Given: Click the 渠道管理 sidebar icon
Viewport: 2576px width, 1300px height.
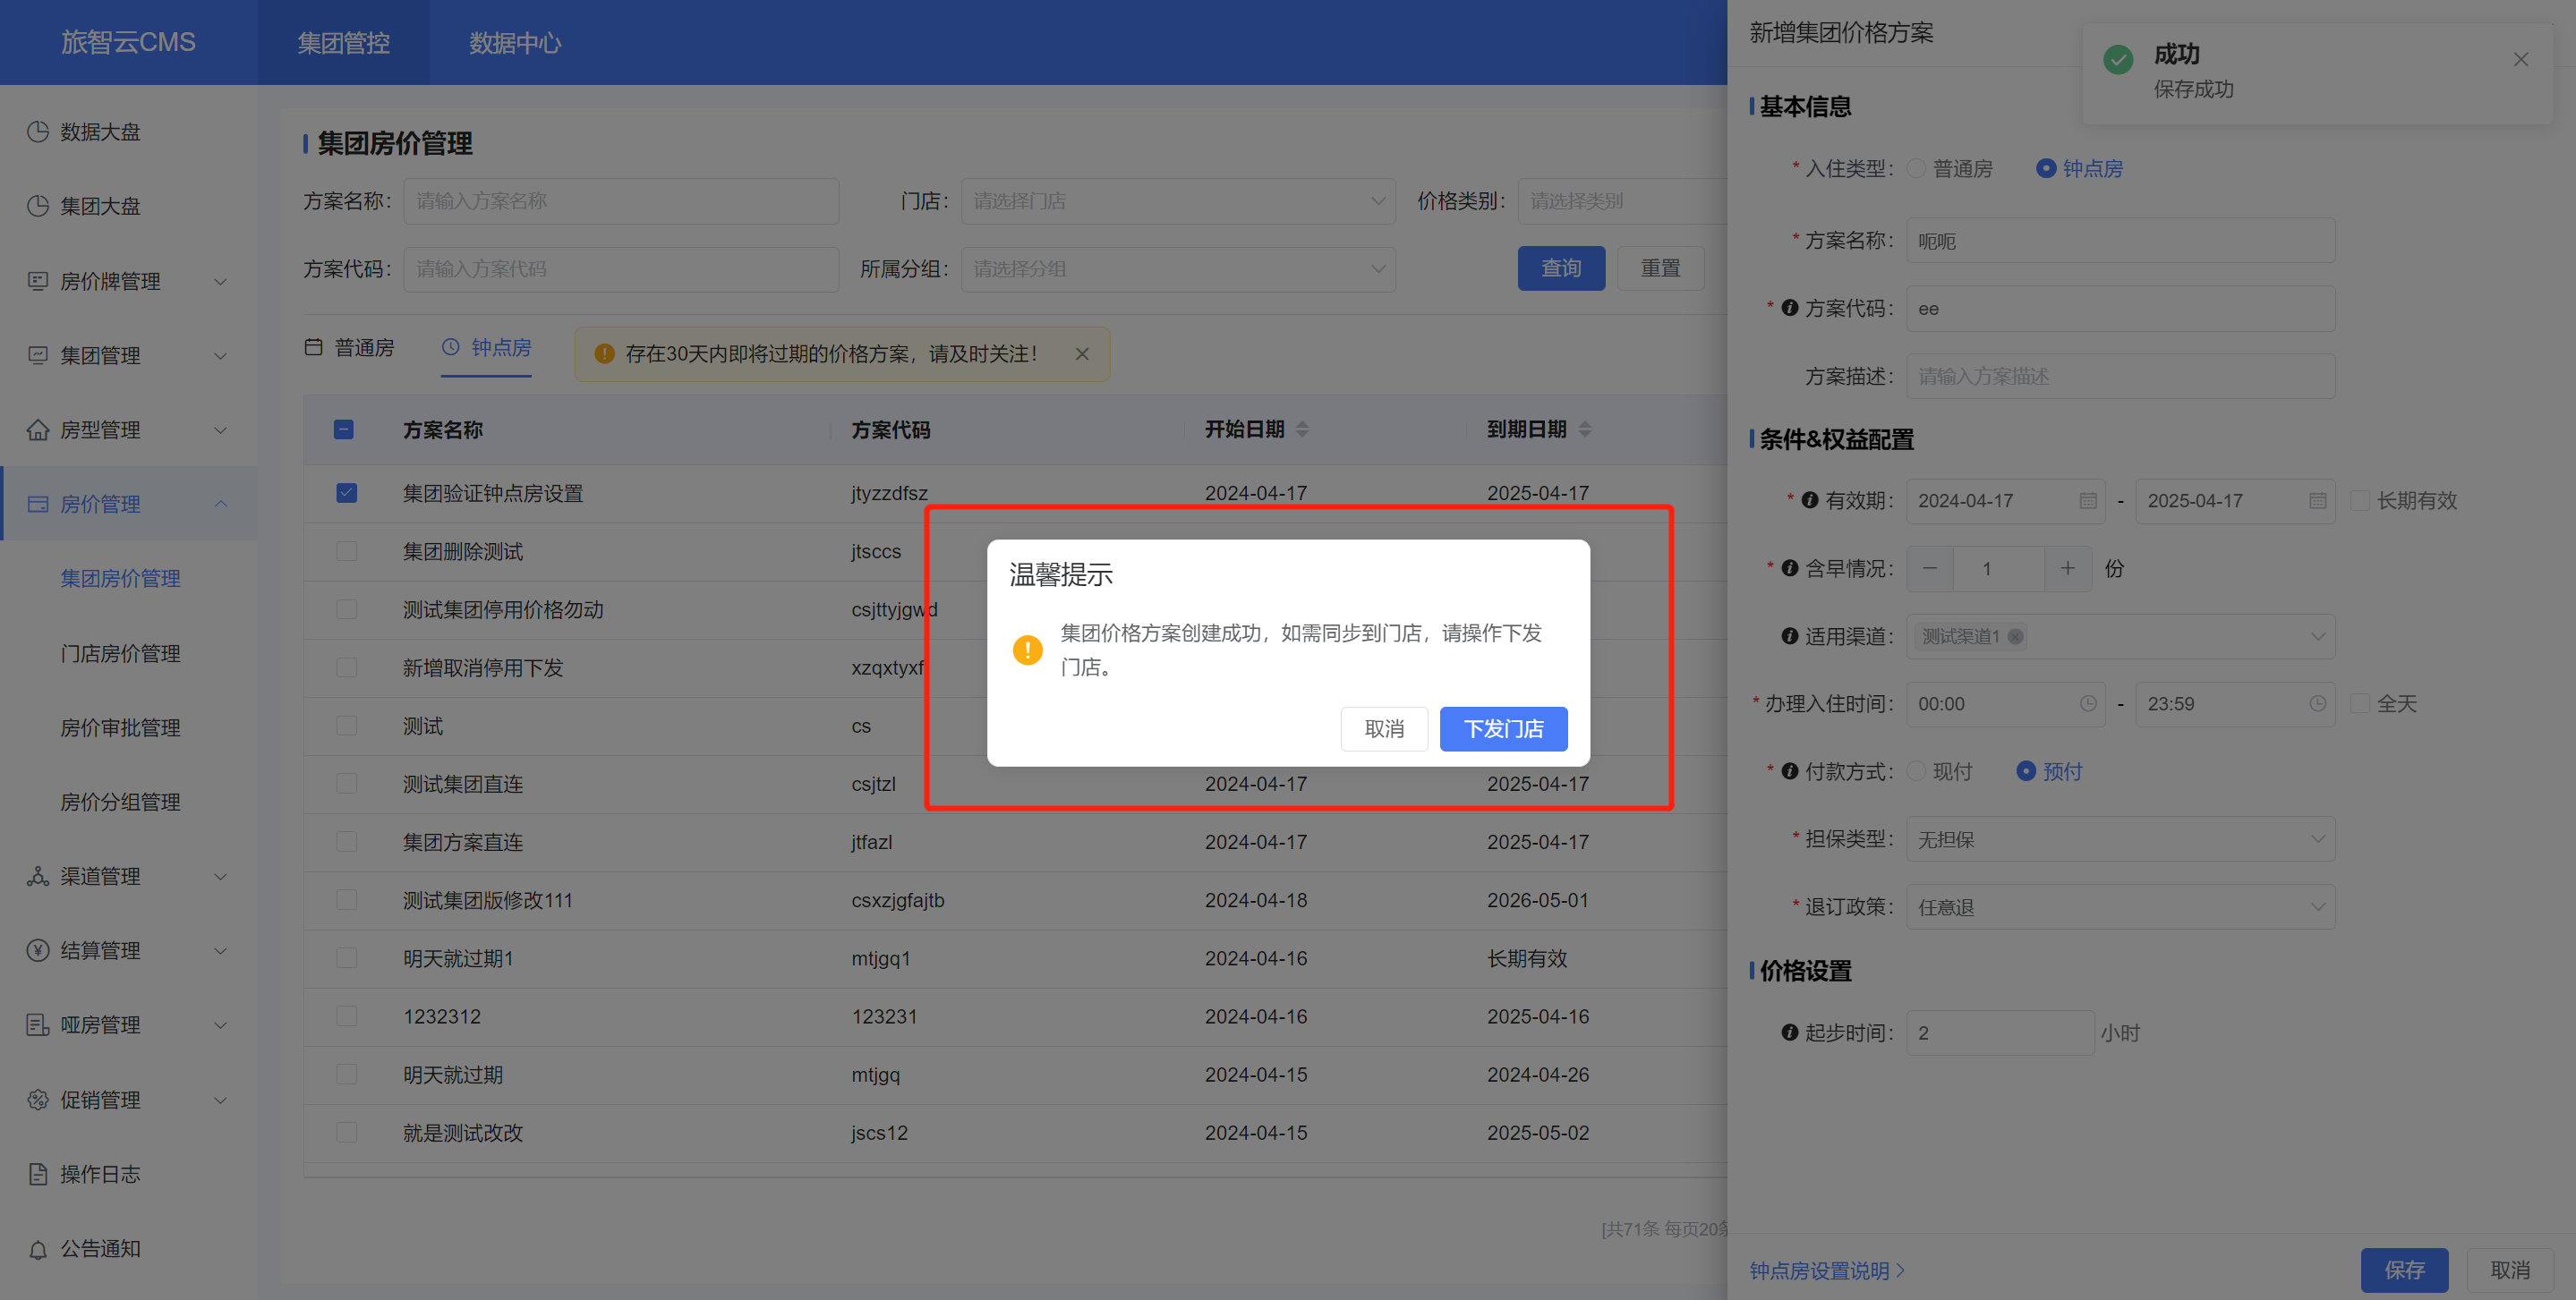Looking at the screenshot, I should (38, 876).
